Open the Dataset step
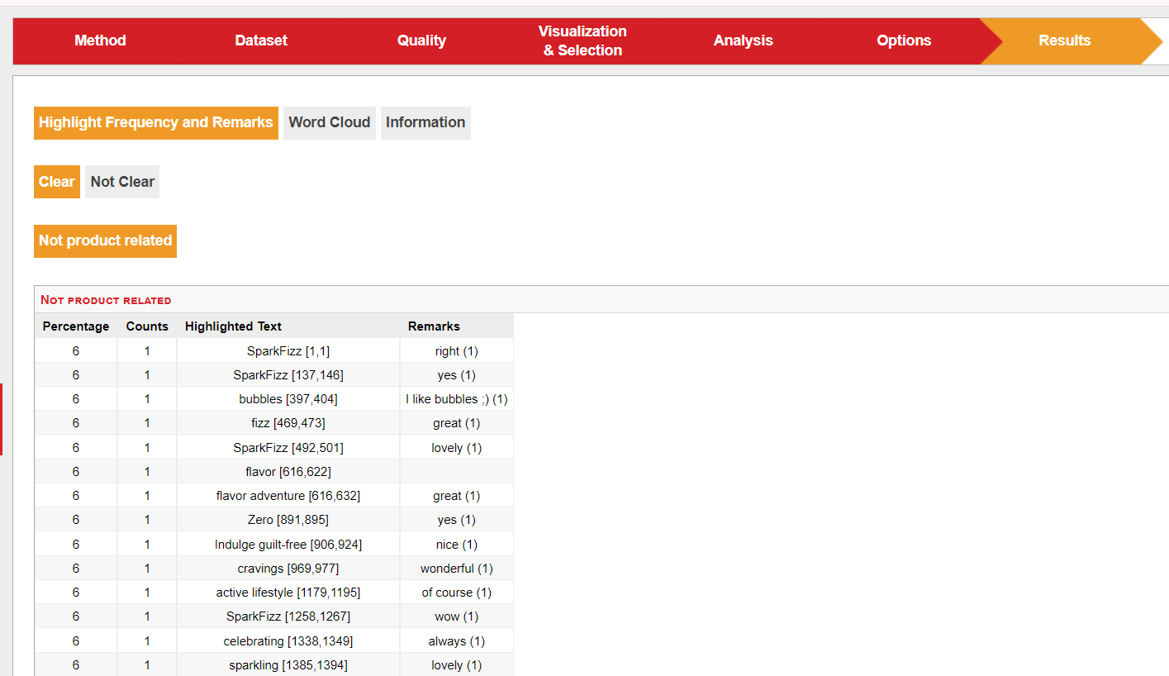This screenshot has width=1169, height=676. (261, 40)
